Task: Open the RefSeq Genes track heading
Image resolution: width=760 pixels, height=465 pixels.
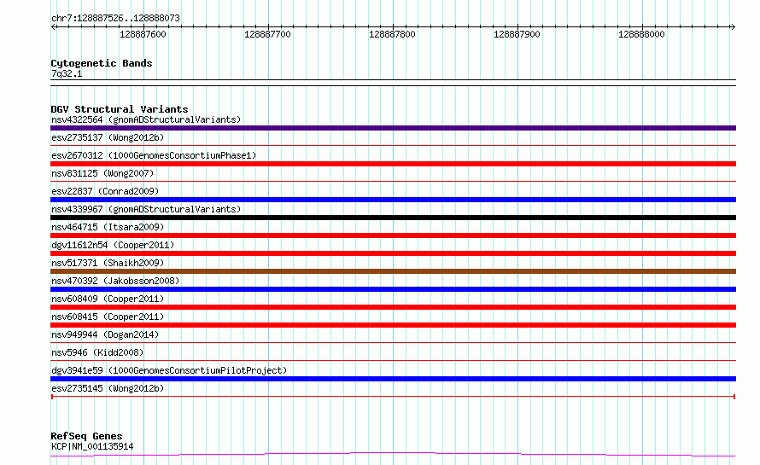Action: (86, 437)
